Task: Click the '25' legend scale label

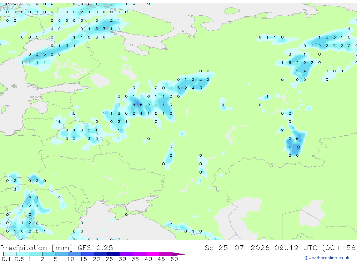Action: pos(109,259)
